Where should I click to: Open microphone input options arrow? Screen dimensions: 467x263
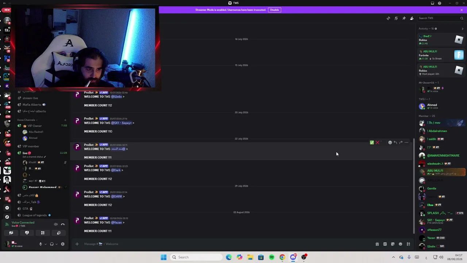[x=45, y=244]
